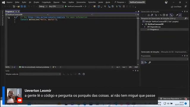190x107 pixels.
Task: Click the editor vertical scrollbar
Action: [x=138, y=39]
